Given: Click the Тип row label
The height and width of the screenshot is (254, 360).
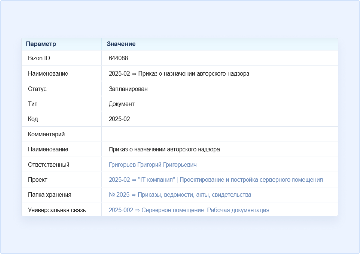Looking at the screenshot, I should click(33, 104).
